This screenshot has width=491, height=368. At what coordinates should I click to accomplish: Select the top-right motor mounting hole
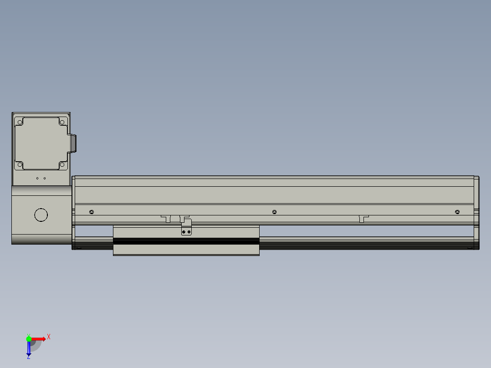point(62,122)
